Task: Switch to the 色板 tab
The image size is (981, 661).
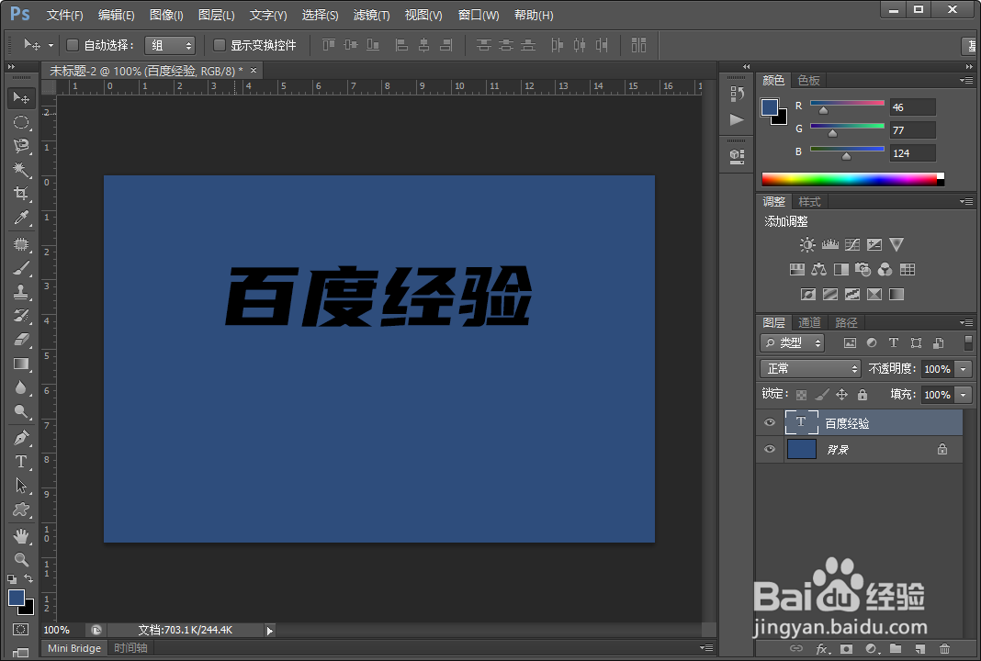Action: [809, 80]
